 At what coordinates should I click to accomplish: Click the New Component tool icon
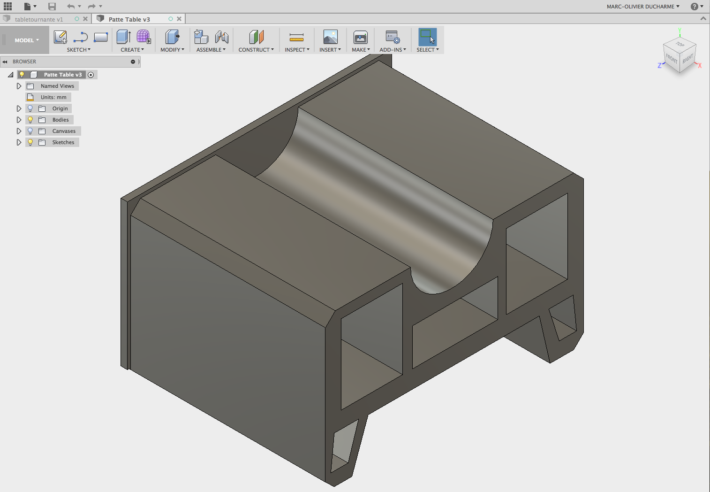pos(201,37)
